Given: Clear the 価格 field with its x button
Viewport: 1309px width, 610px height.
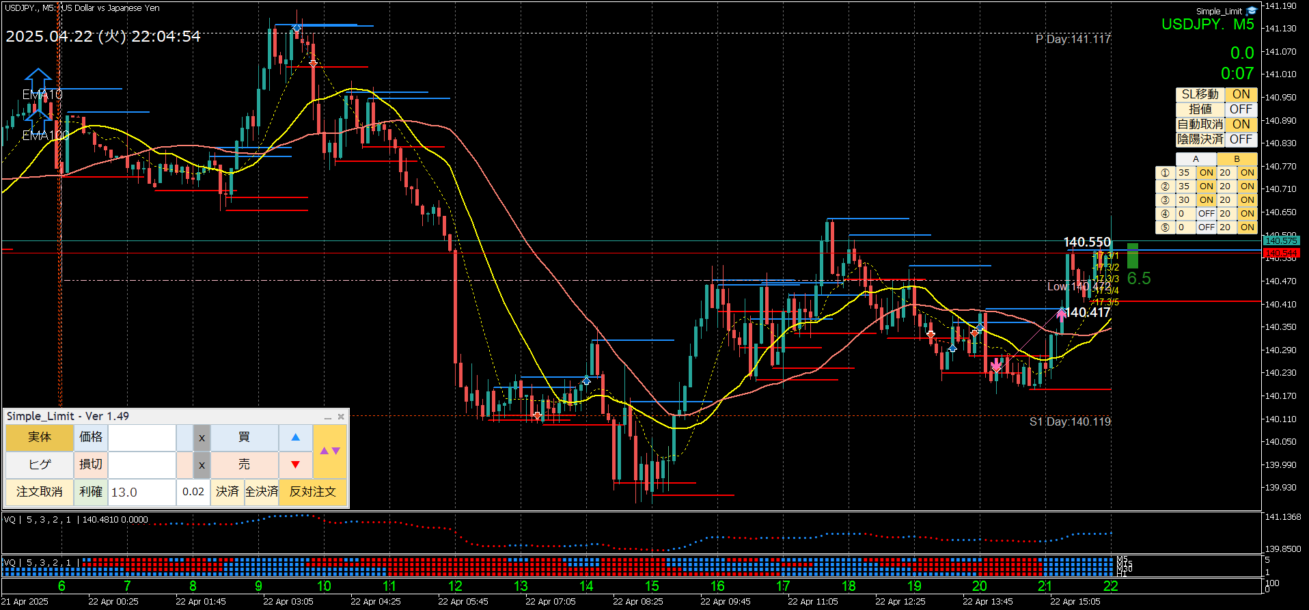Looking at the screenshot, I should (202, 438).
